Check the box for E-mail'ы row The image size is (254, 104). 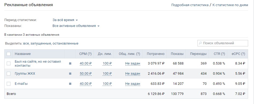9,84
